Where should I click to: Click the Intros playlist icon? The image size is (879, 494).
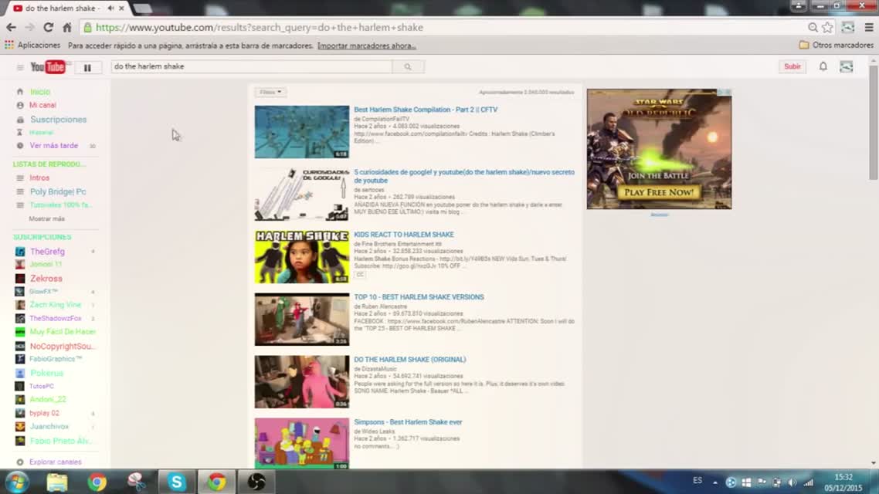coord(20,178)
